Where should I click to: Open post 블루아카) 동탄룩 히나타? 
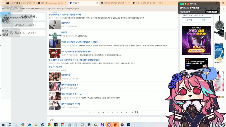(71, 104)
